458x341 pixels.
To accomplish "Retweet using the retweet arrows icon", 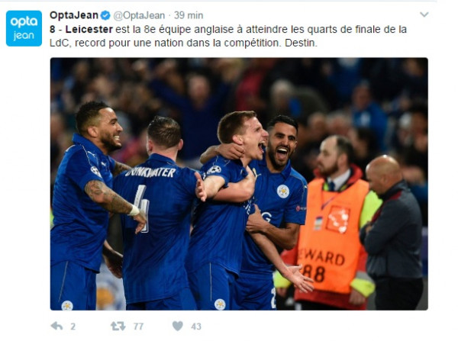I will (x=118, y=326).
